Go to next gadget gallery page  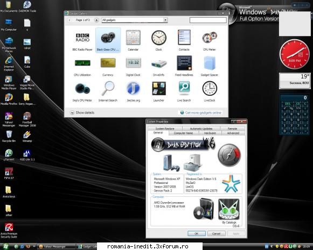tap(96, 20)
